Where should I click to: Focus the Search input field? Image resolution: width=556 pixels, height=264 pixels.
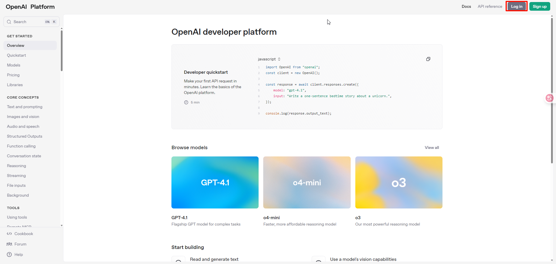tap(28, 22)
